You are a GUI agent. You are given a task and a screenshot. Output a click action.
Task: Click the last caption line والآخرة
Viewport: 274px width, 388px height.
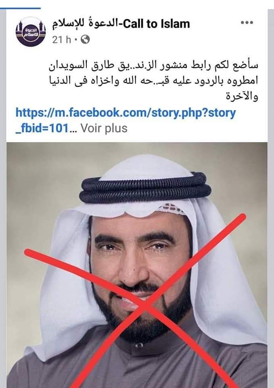[242, 96]
